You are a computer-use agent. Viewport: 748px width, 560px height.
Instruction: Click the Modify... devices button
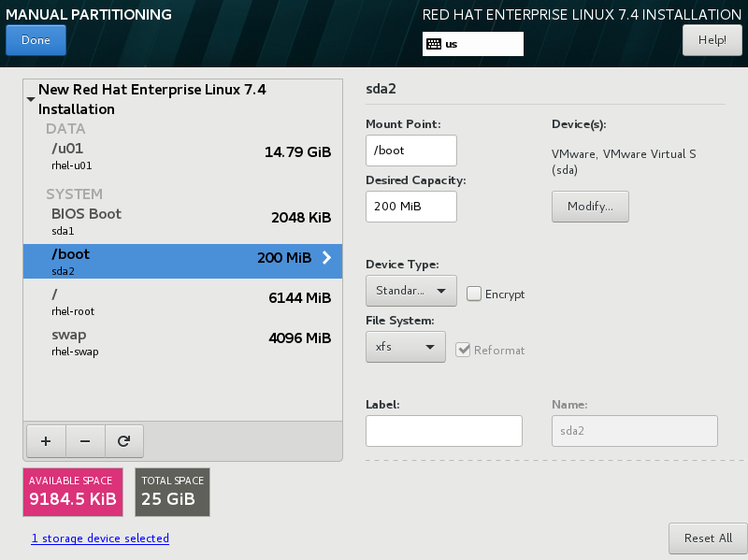590,207
